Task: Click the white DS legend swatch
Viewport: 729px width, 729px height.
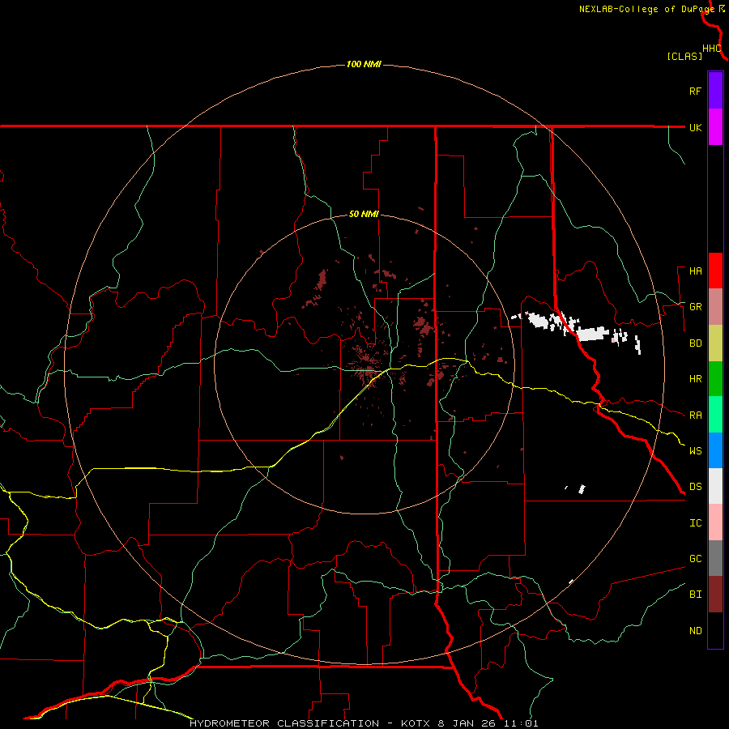Action: 715,486
